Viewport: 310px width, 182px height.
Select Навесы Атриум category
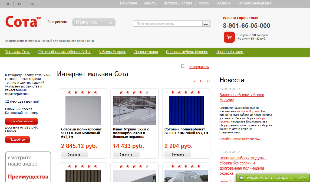[x=230, y=52]
